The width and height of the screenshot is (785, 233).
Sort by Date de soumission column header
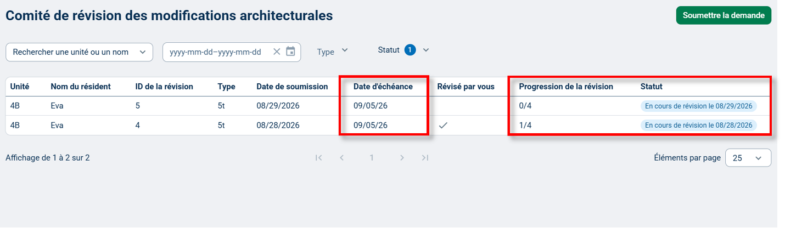coord(292,87)
